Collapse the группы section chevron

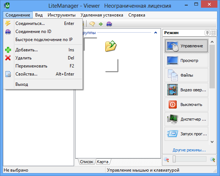click(x=155, y=33)
